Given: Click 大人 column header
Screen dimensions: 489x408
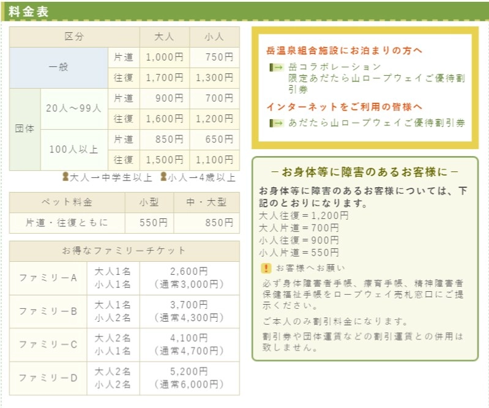Looking at the screenshot, I should point(165,37).
